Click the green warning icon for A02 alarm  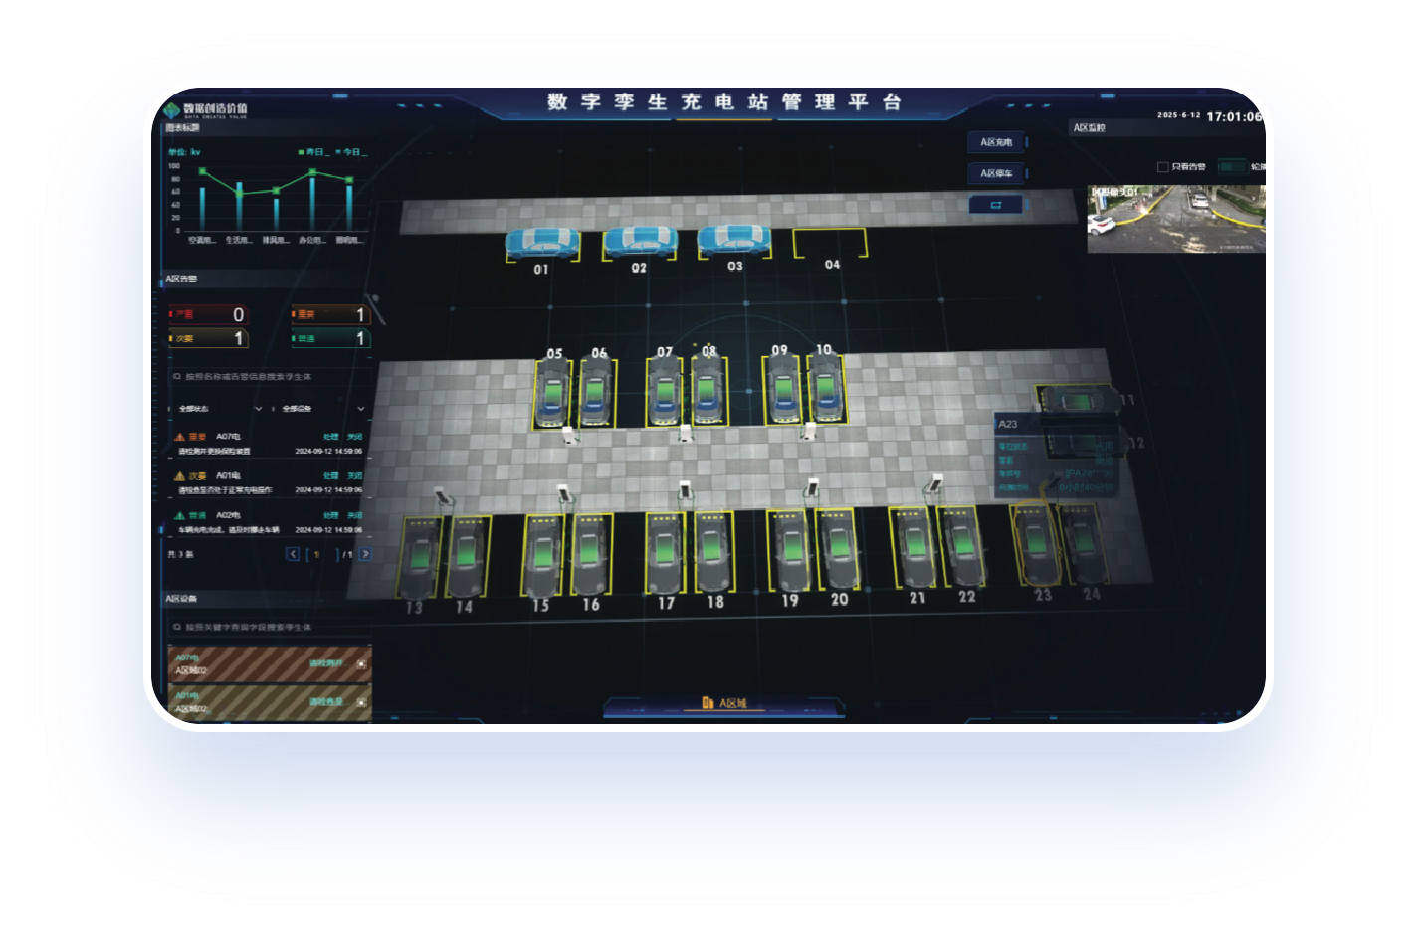point(180,516)
